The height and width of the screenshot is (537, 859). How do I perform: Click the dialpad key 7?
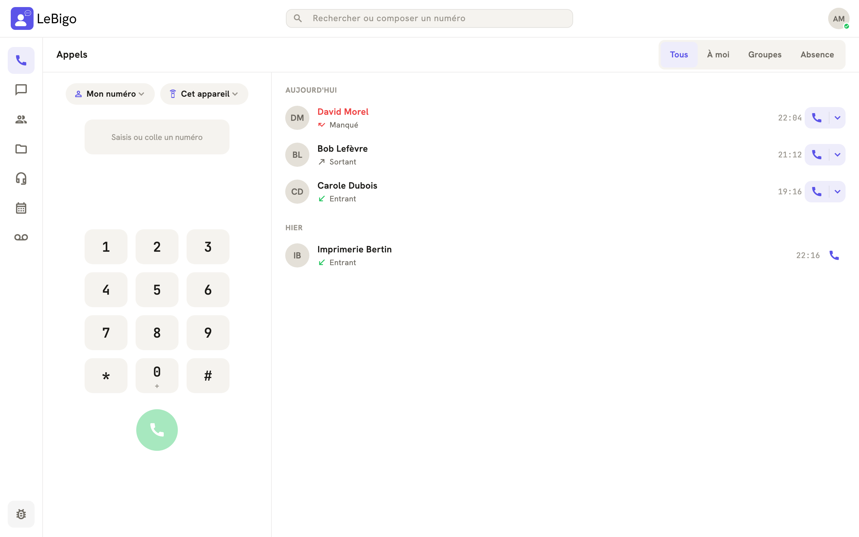106,333
